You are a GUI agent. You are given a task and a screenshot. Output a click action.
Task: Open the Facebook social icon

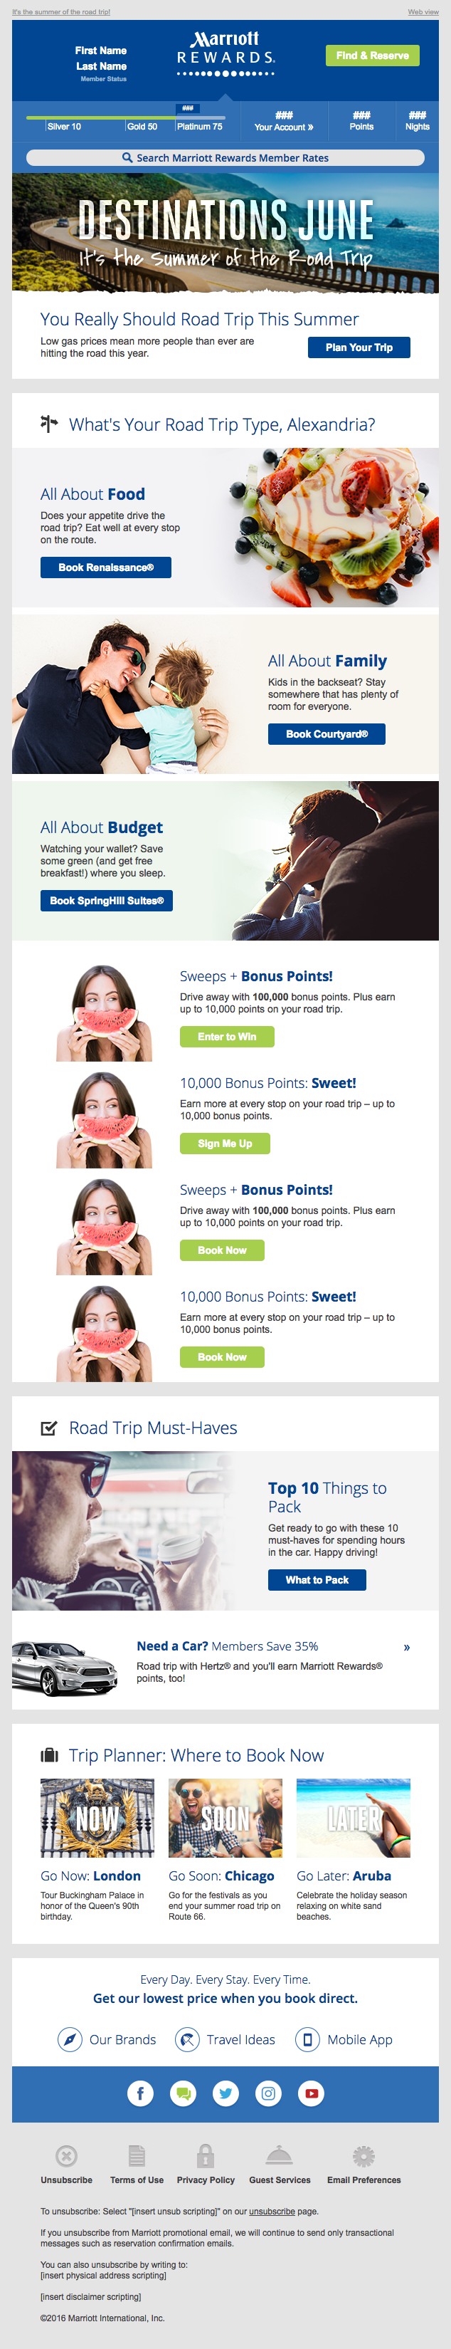139,2093
